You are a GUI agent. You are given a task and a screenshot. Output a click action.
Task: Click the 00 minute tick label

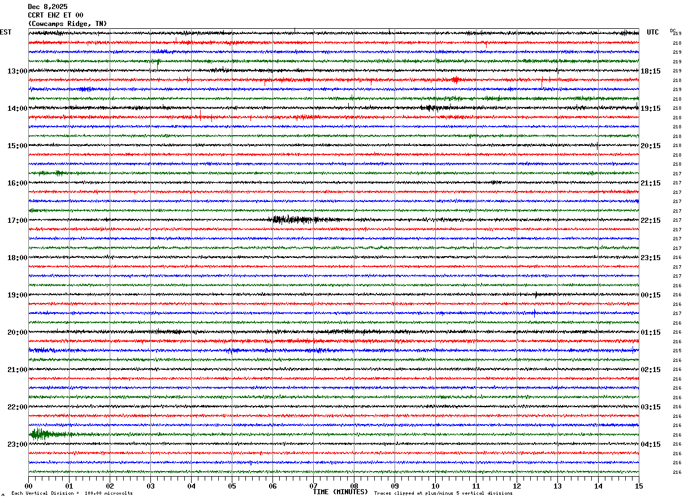(28, 486)
